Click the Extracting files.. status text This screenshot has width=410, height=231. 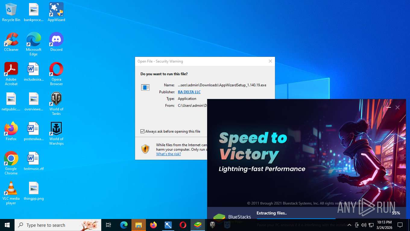272,213
